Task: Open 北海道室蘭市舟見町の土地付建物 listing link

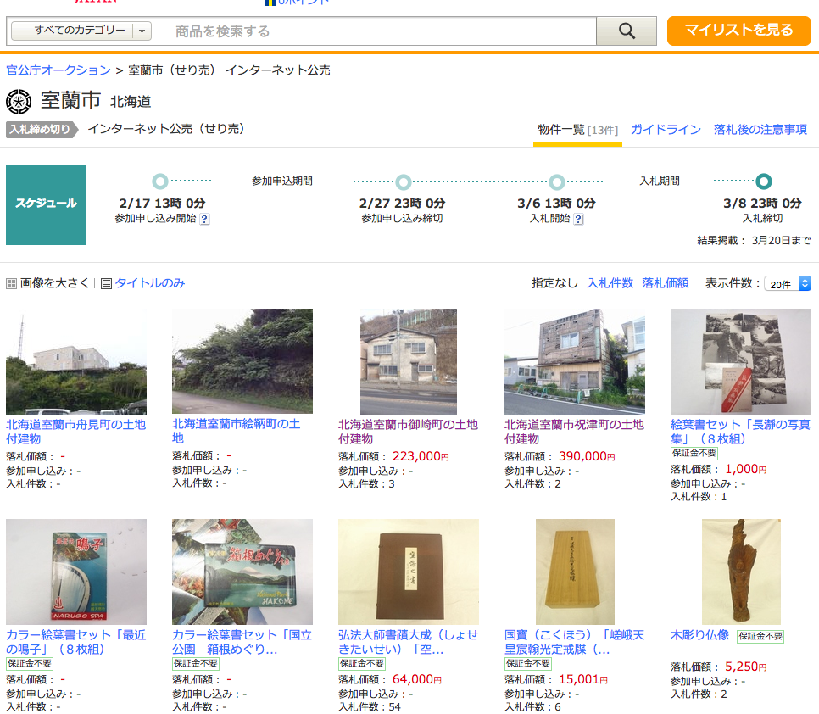Action: (75, 432)
